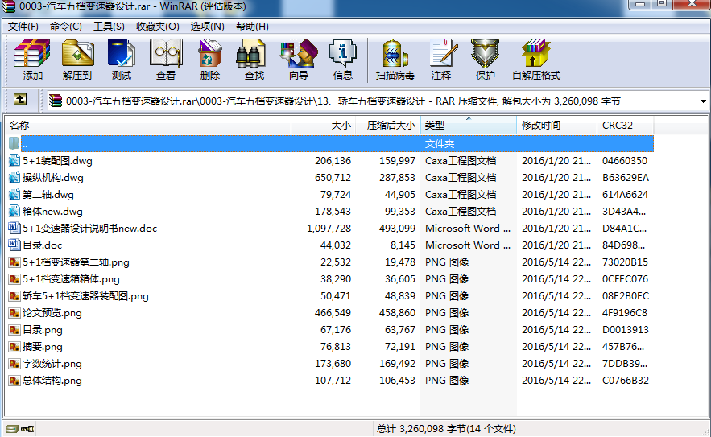The image size is (711, 437).
Task: Click the parent folder icon in the '..' row
Action: [x=14, y=144]
